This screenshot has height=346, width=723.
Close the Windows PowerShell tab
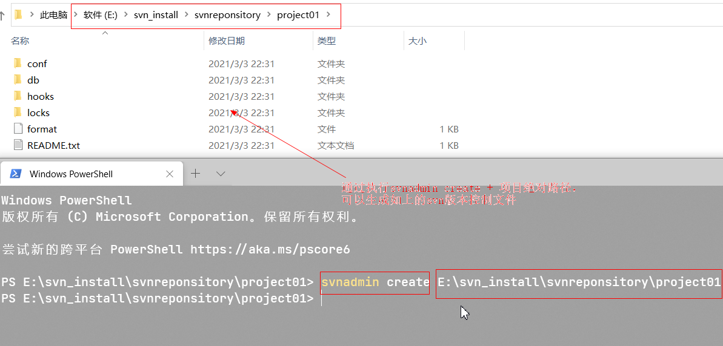[170, 174]
